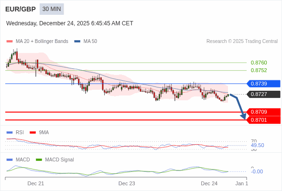Click the RSI value 49.50

click(x=257, y=145)
